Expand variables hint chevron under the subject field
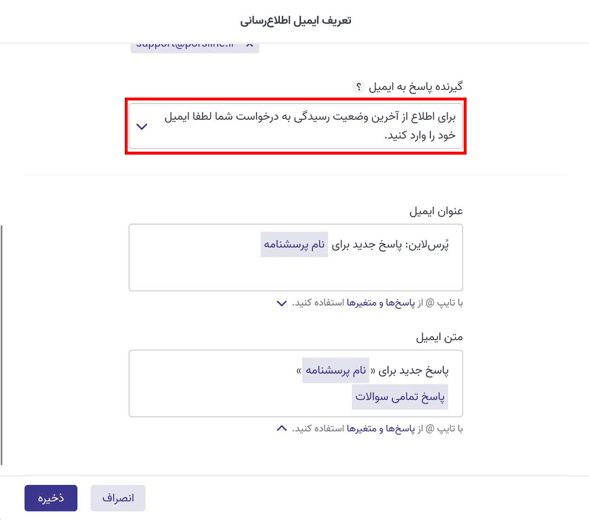The height and width of the screenshot is (520, 589). pos(282,303)
